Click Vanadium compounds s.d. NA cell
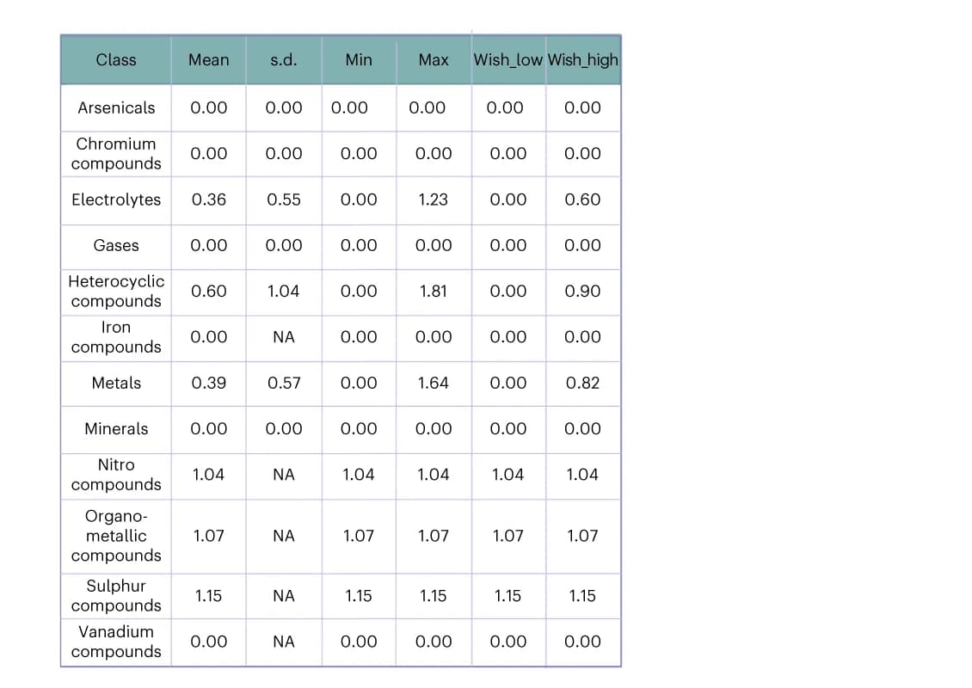This screenshot has height=688, width=972. click(284, 642)
